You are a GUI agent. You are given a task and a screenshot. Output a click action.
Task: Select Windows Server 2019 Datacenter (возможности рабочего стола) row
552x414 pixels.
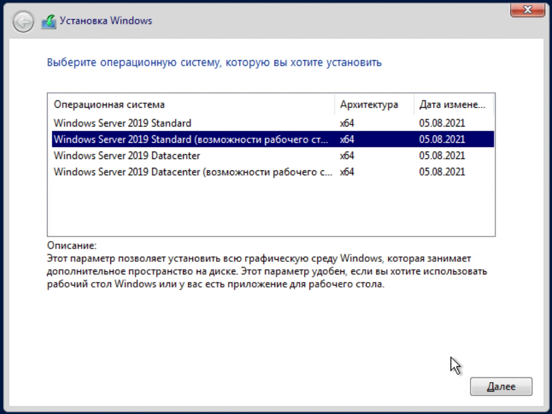(273, 172)
